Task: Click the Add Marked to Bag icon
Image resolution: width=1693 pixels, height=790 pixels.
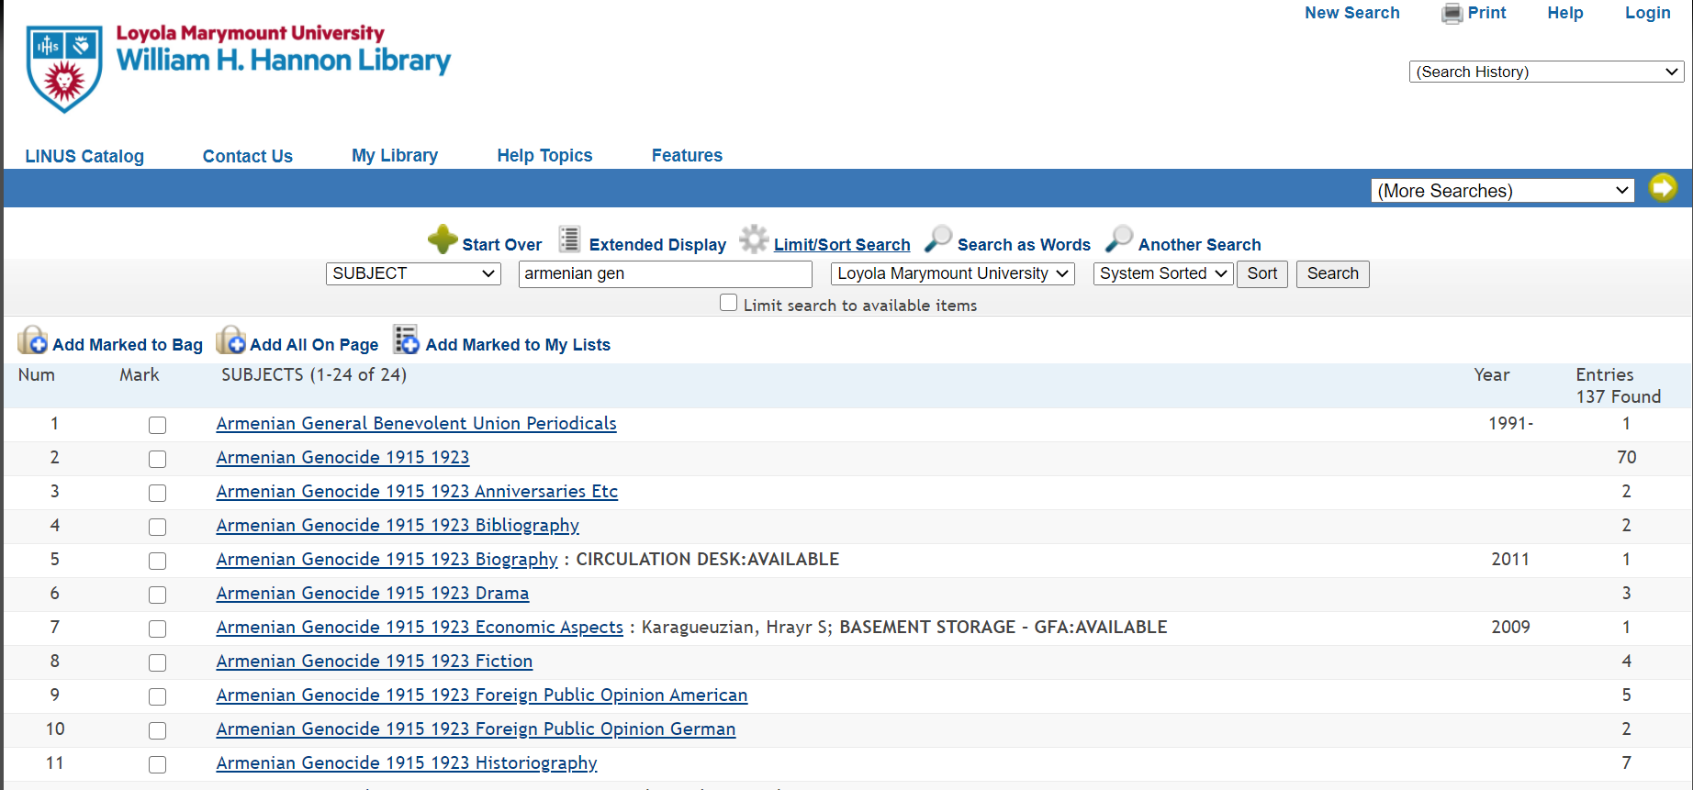Action: pyautogui.click(x=33, y=340)
